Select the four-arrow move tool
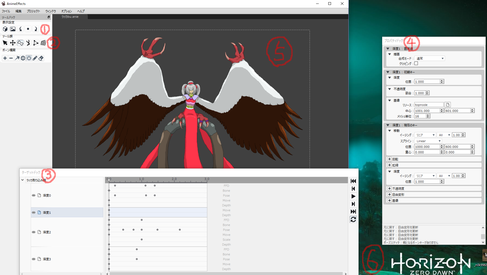The width and height of the screenshot is (487, 275). pyautogui.click(x=13, y=43)
